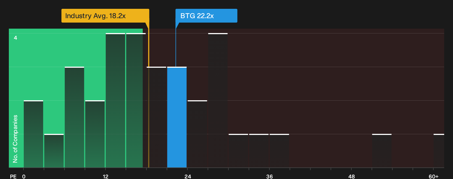Click the first bar starting at PE 0

point(33,134)
